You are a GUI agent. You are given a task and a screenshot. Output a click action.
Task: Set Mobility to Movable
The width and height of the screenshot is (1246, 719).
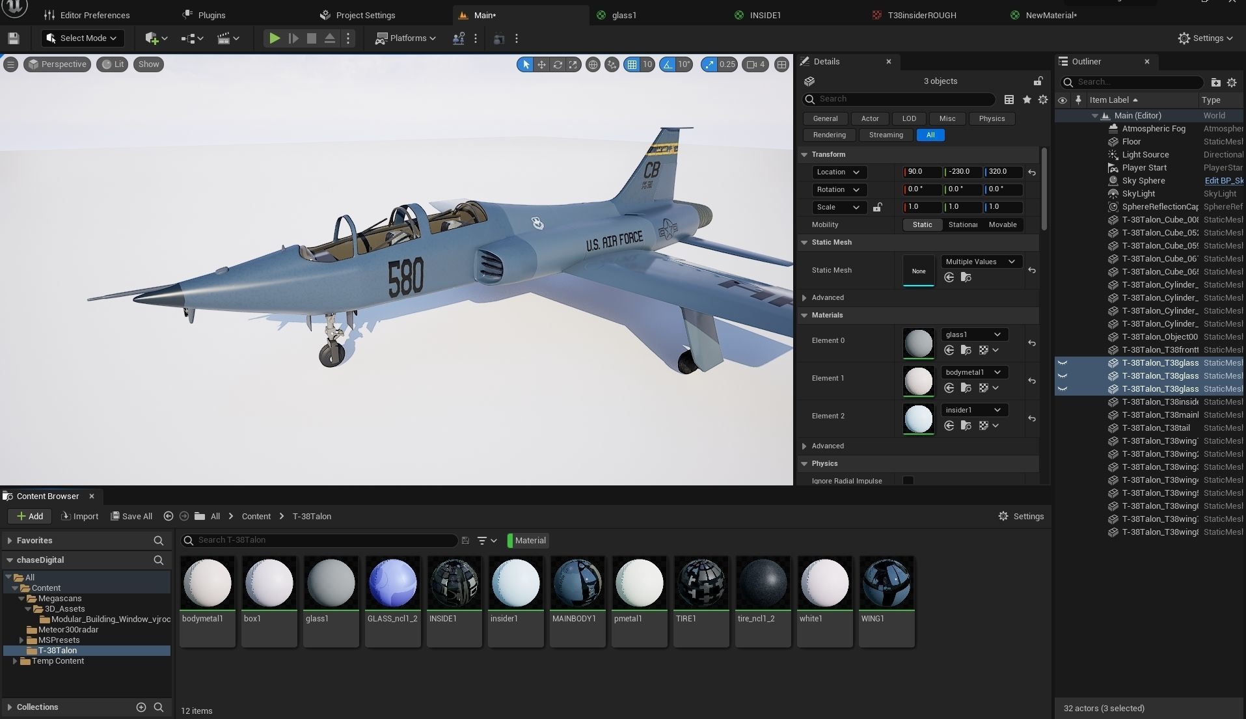[1003, 224]
